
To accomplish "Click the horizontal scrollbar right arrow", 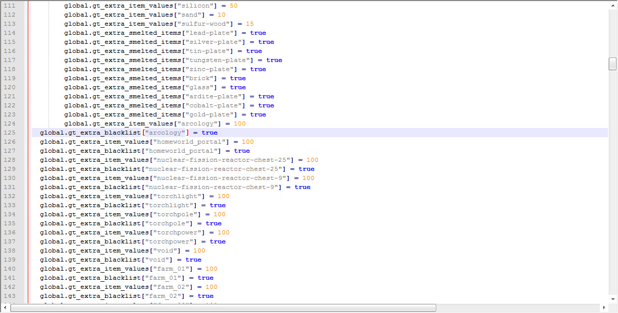I will point(604,307).
